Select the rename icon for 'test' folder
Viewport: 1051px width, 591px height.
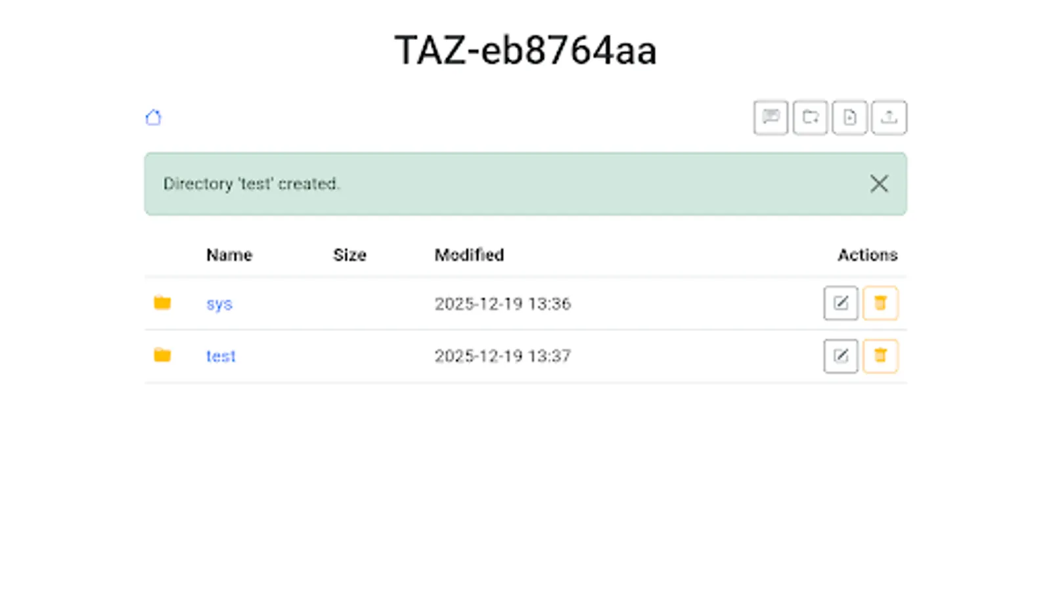pos(840,355)
